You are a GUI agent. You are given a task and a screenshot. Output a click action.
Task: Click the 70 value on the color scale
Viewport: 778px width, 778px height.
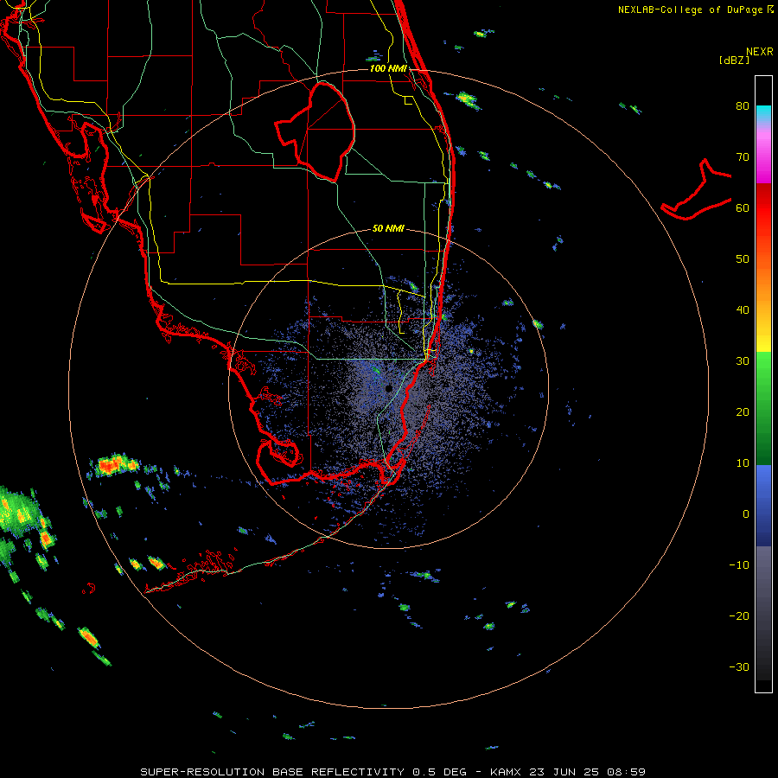pyautogui.click(x=743, y=157)
